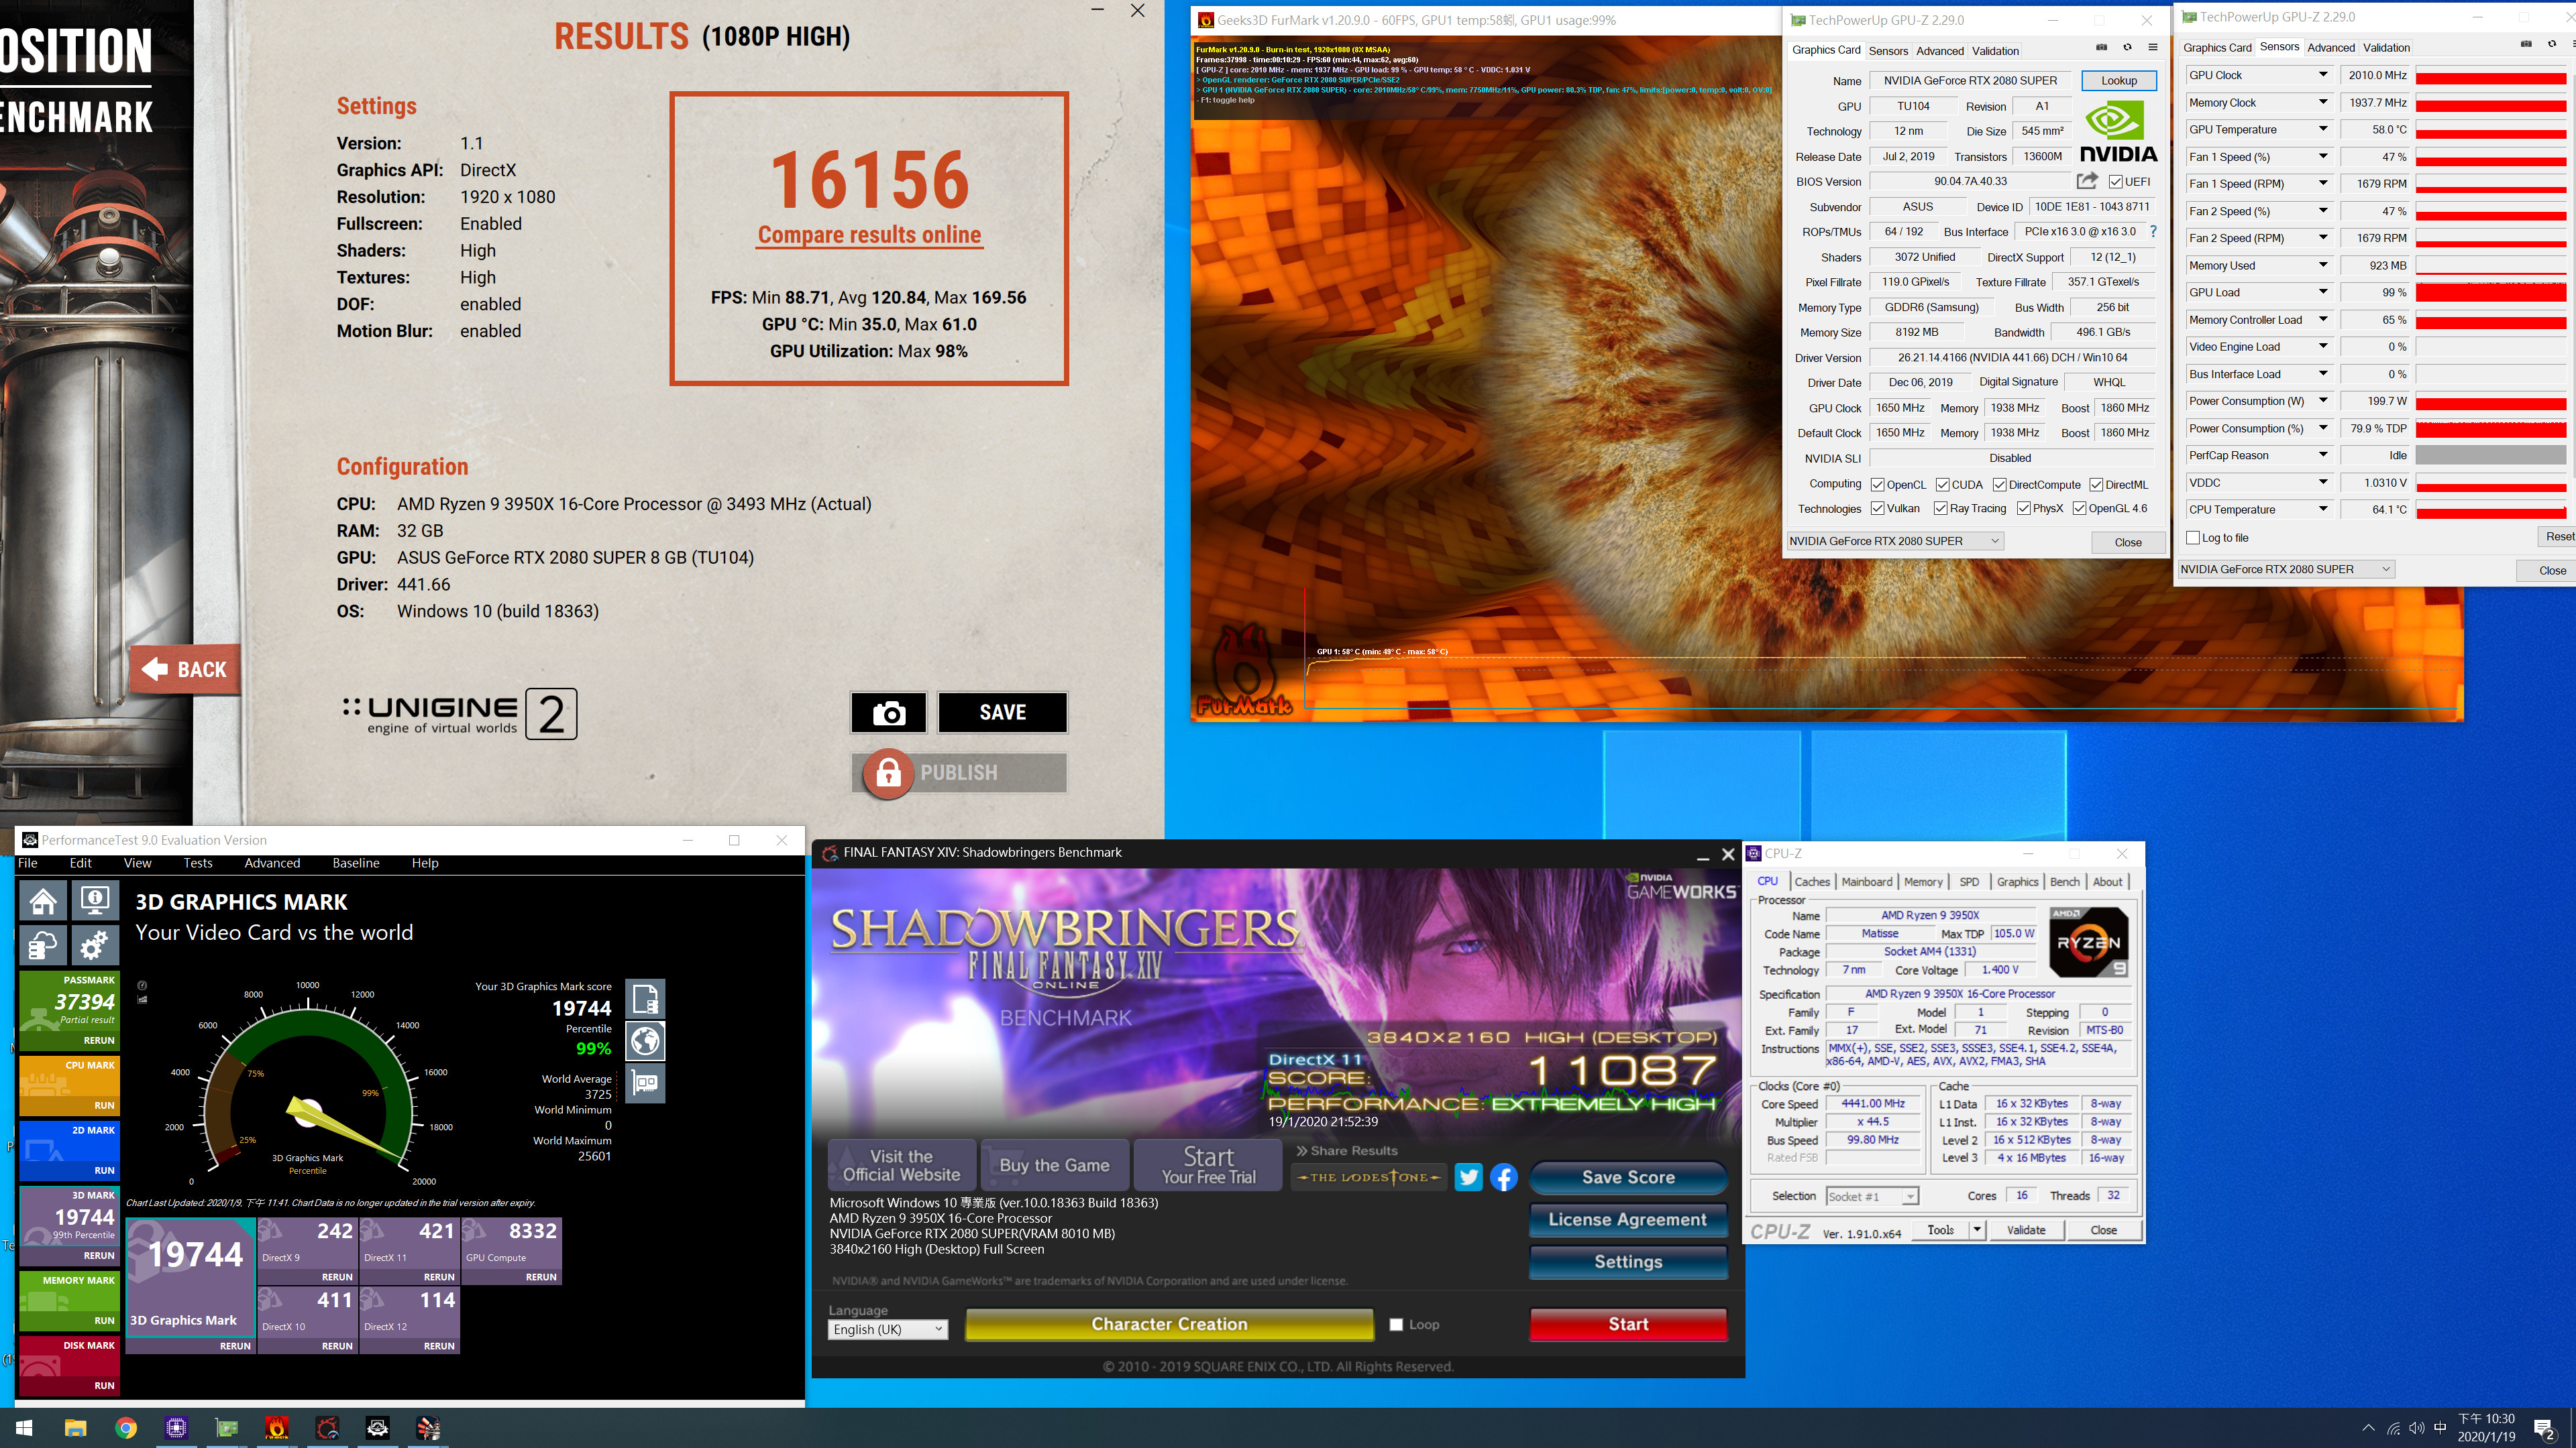The height and width of the screenshot is (1448, 2576).
Task: Click the GPU Load red sensor graph
Action: (x=2491, y=293)
